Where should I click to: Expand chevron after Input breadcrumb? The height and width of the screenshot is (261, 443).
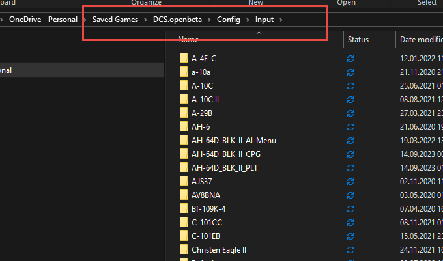coord(281,20)
